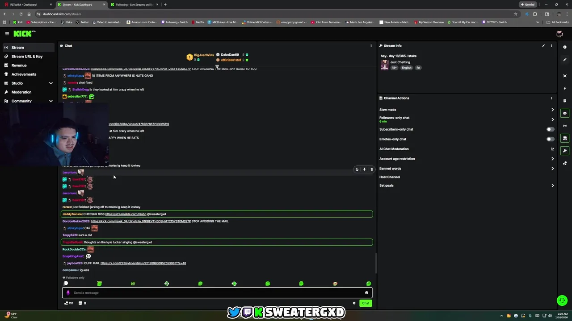Image resolution: width=572 pixels, height=321 pixels.
Task: Click the English language tag
Action: [x=406, y=68]
